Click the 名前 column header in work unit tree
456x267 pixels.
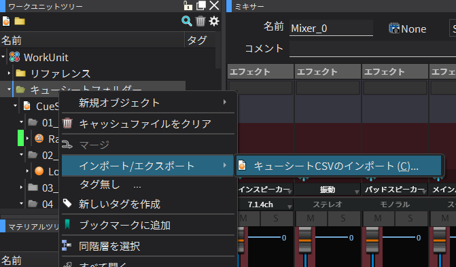tap(92, 40)
